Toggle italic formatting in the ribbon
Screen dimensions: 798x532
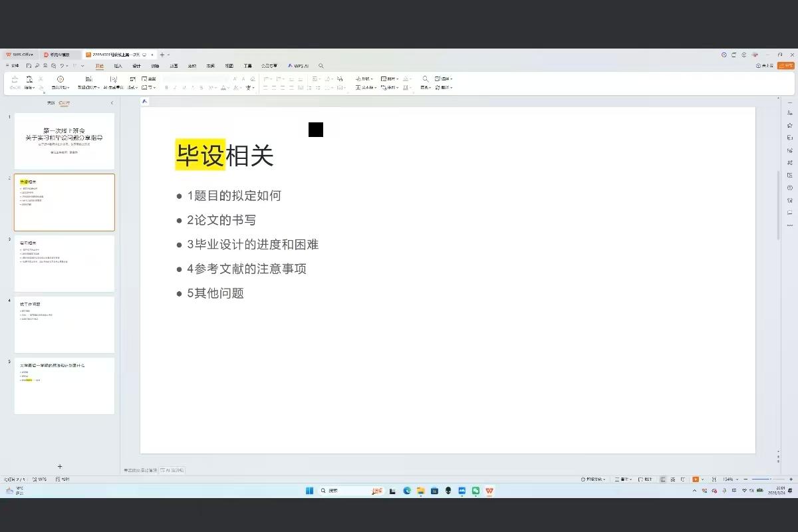tap(175, 88)
